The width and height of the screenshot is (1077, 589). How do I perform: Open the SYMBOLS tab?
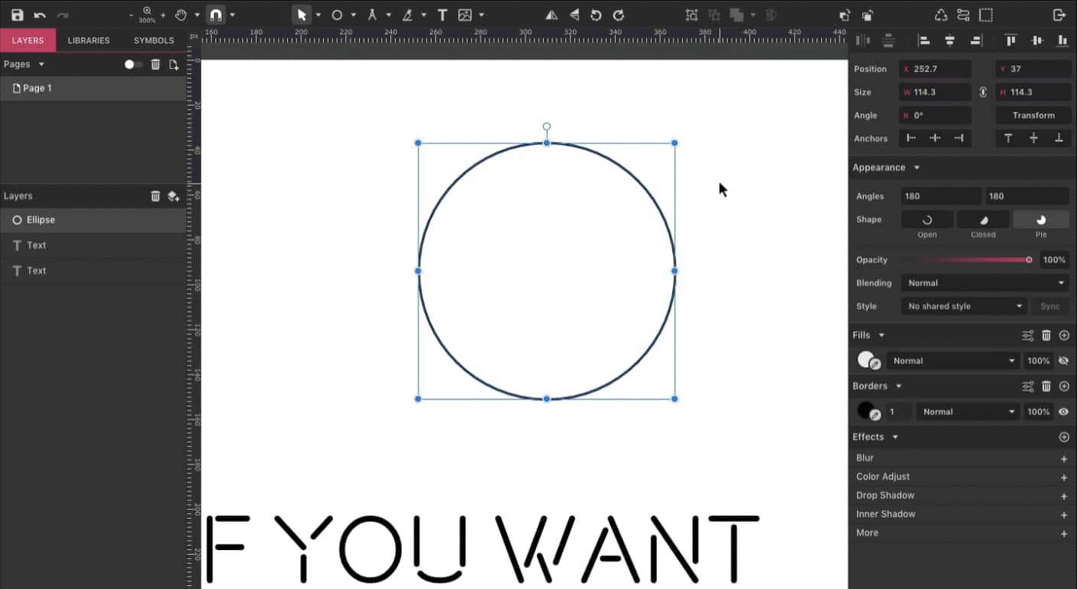tap(153, 40)
